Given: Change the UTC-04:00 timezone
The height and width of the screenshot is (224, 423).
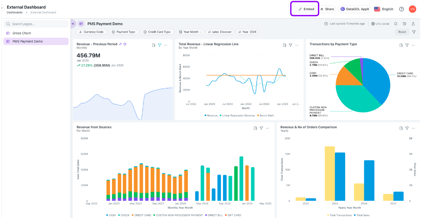Looking at the screenshot, I should [x=380, y=24].
